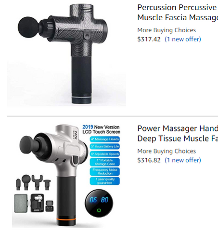Screen dimensions: 218x231
Task: Click the "4 Massage Heads" blue badge
Action: 105,139
